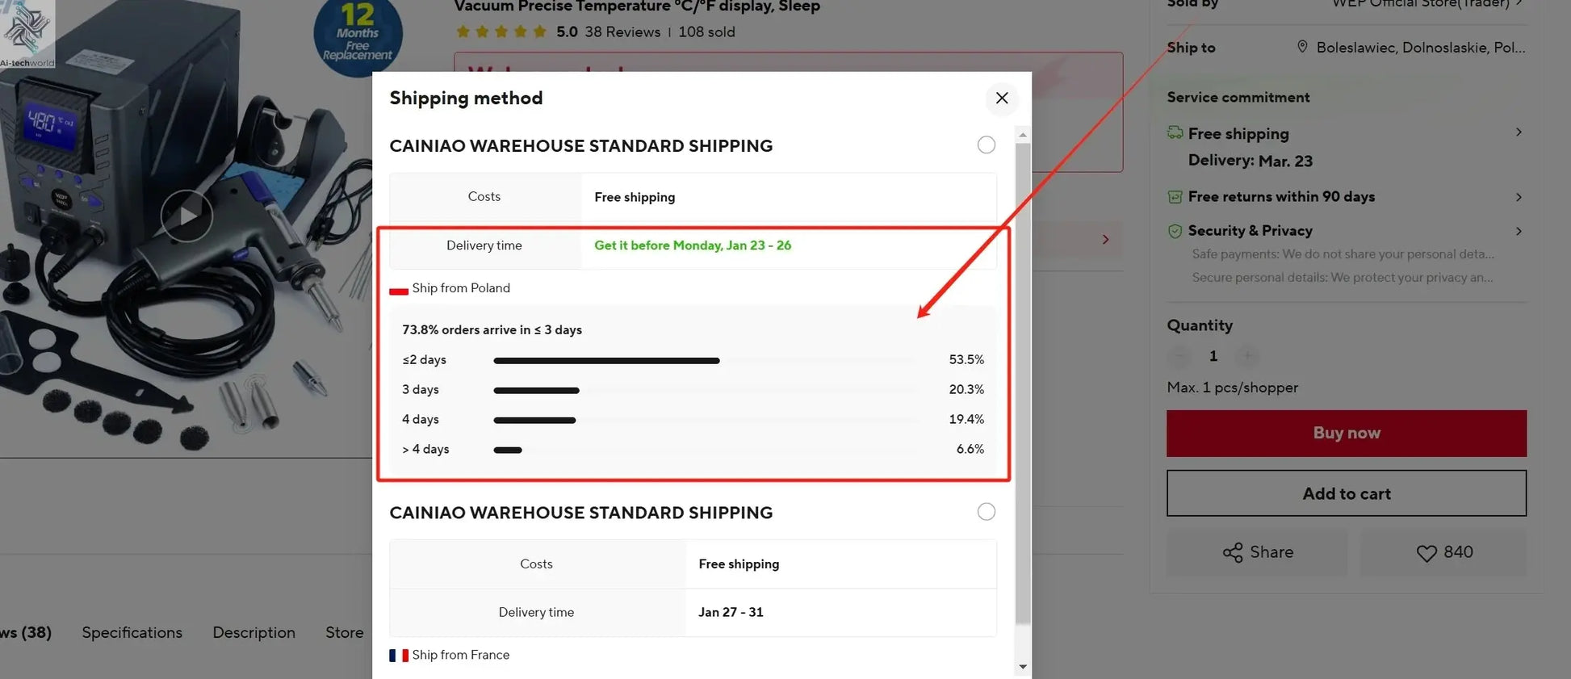This screenshot has height=679, width=1571.
Task: Click the dialog's vertical scrollbar thumb
Action: click(x=1023, y=384)
